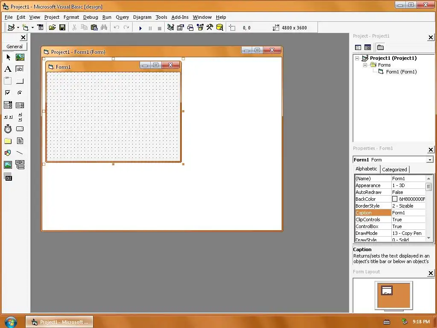Select the OLE control tool
Image resolution: width=437 pixels, height=328 pixels.
[x=8, y=177]
